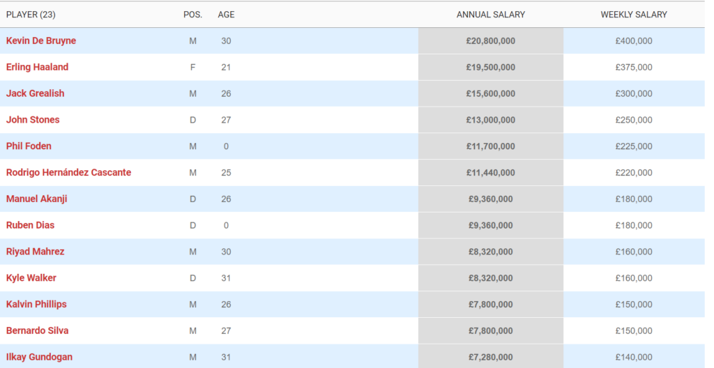Sort table by Weekly Salary header
This screenshot has width=714, height=368.
pyautogui.click(x=634, y=15)
